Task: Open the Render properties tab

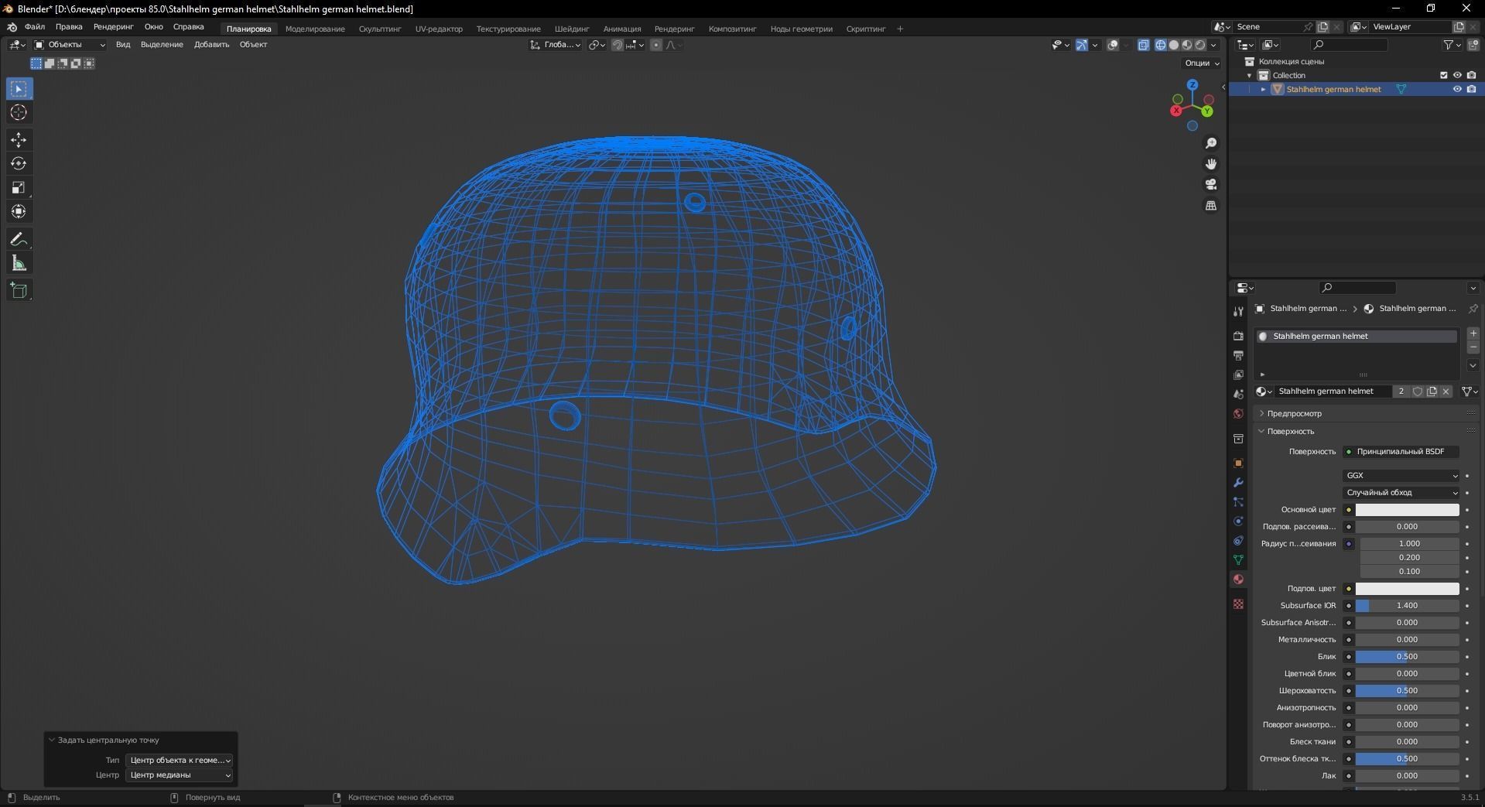Action: 1238,336
